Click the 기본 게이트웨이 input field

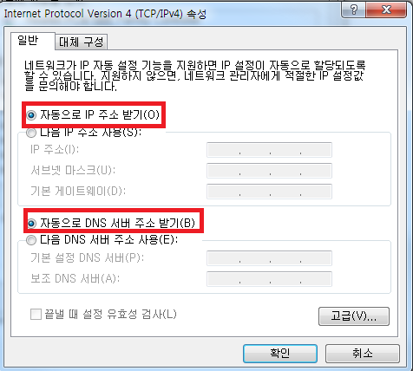[x=269, y=192]
